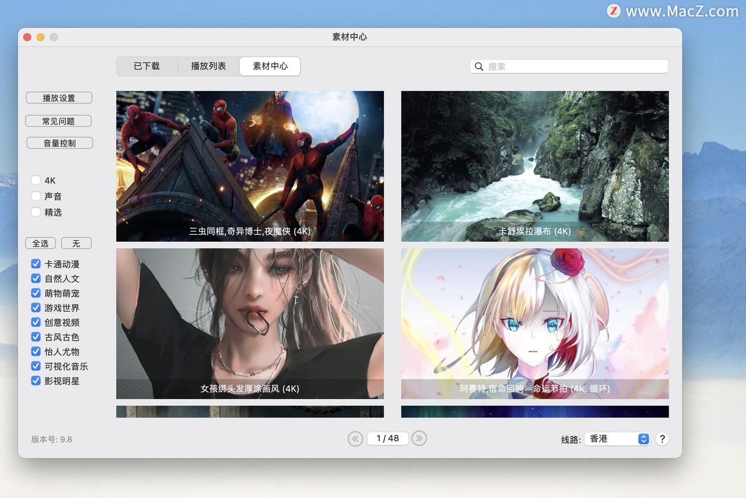Image resolution: width=746 pixels, height=498 pixels.
Task: Open the 常见问题 FAQ button
Action: tap(59, 121)
